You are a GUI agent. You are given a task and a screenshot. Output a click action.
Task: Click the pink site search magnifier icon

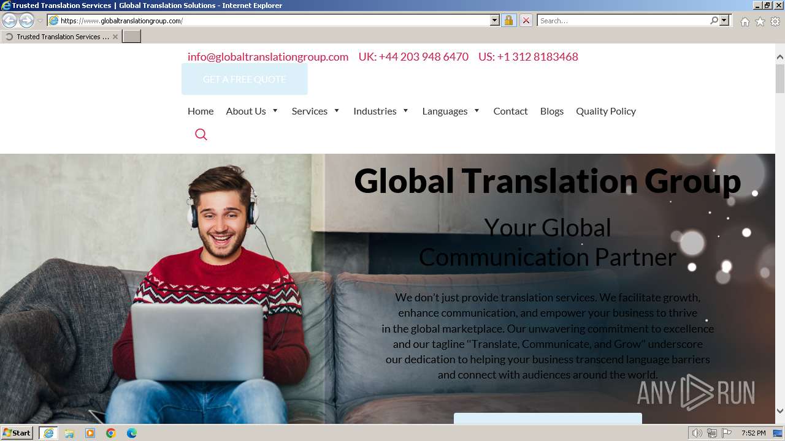(201, 135)
